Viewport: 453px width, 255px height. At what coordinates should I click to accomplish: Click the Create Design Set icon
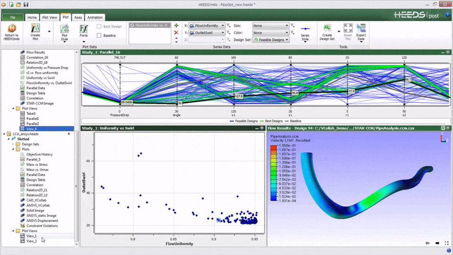pos(327,28)
